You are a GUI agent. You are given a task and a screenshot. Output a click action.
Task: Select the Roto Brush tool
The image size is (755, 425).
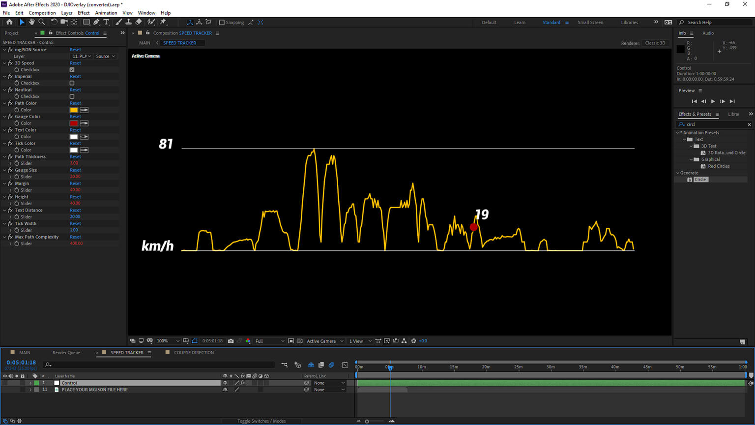[151, 22]
